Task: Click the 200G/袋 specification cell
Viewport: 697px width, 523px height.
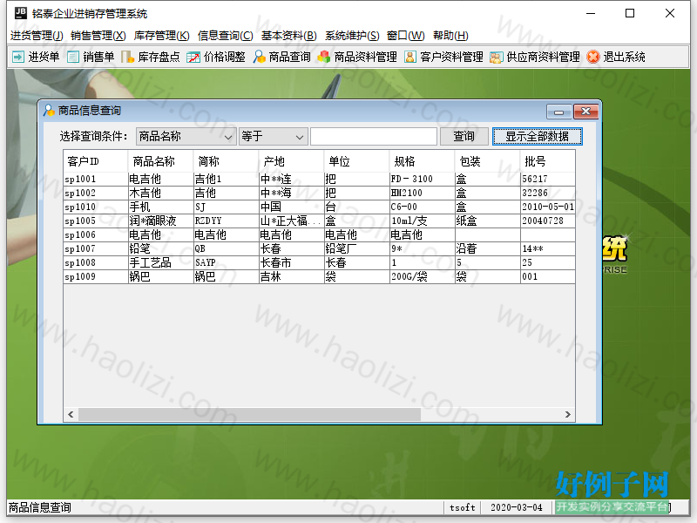Action: point(423,276)
